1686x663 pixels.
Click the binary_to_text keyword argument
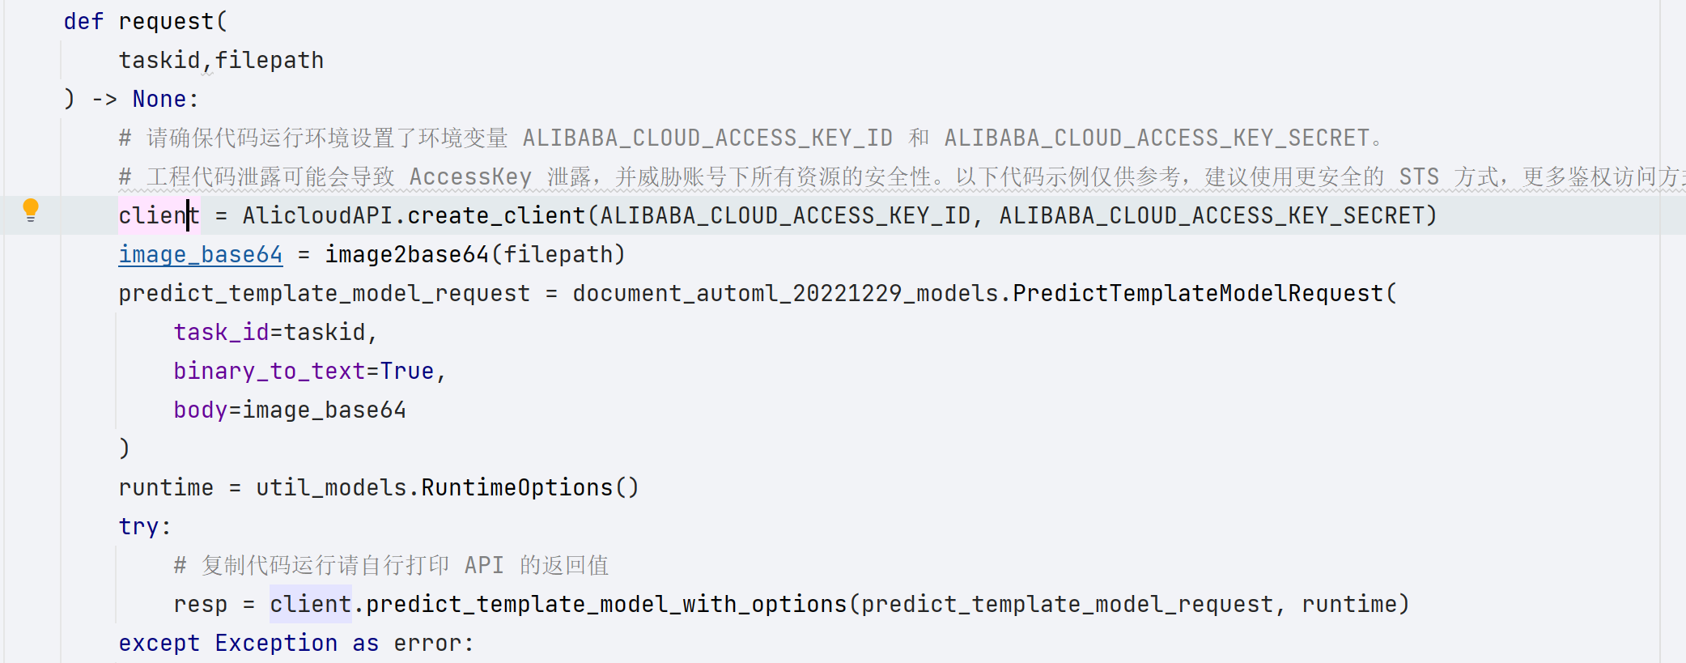coord(269,372)
